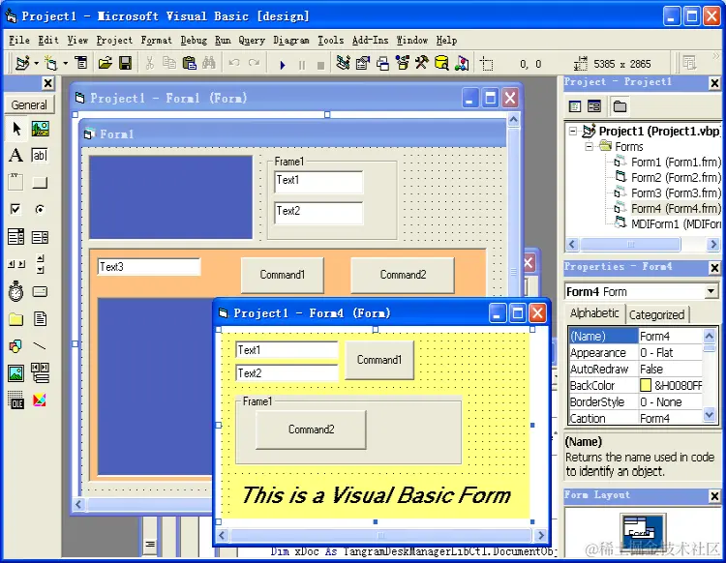Select the CommandButton tool in toolbox
The width and height of the screenshot is (726, 563).
click(x=41, y=182)
